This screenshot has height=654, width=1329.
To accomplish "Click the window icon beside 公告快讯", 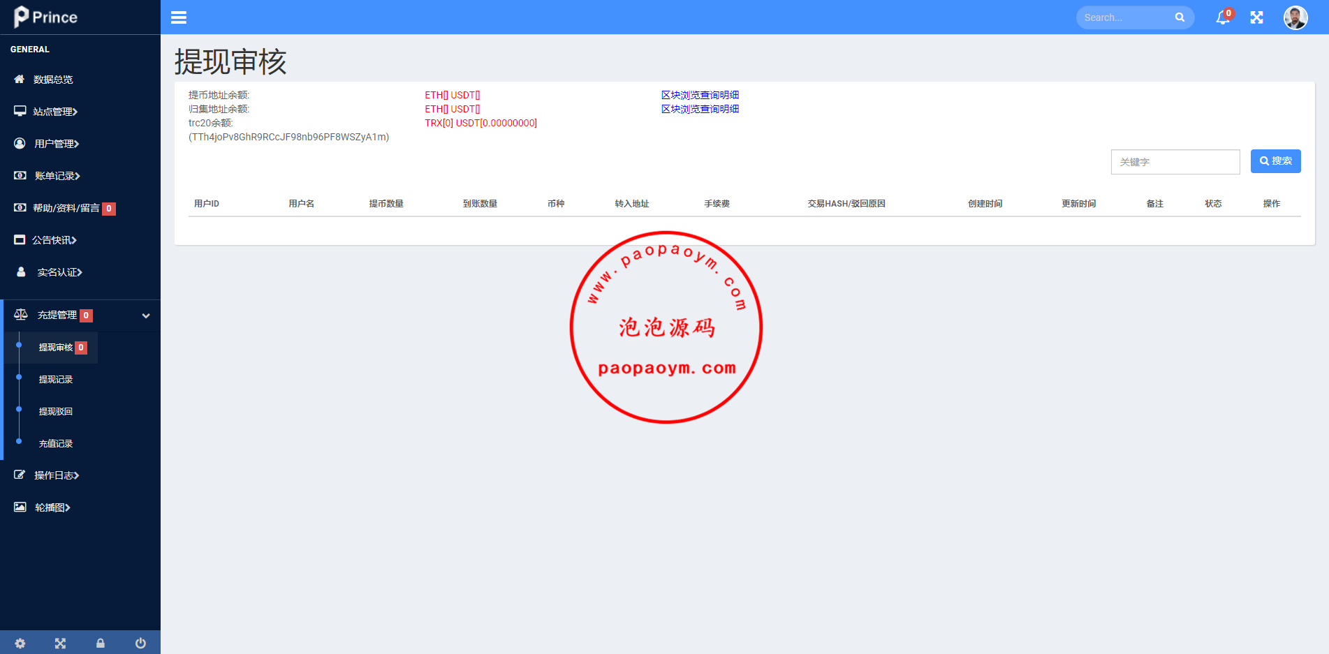I will (x=20, y=239).
